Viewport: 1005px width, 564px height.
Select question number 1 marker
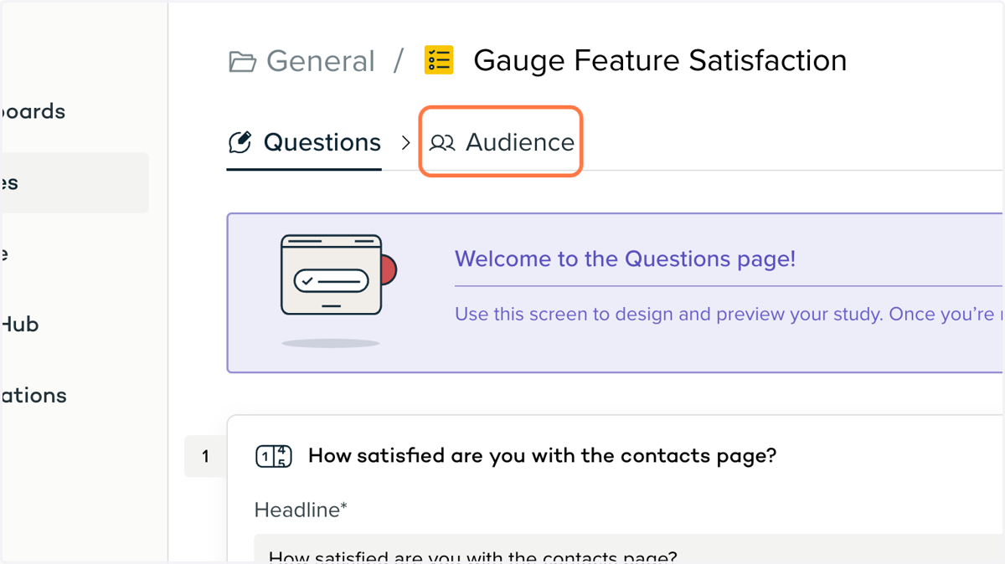point(205,457)
